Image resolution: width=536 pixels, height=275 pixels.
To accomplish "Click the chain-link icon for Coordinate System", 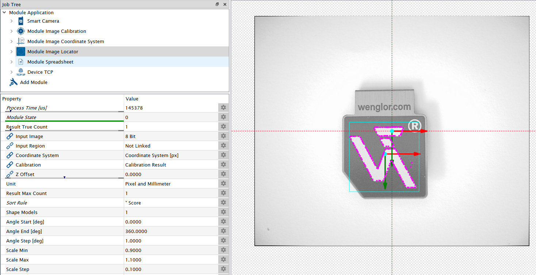I will (x=10, y=155).
